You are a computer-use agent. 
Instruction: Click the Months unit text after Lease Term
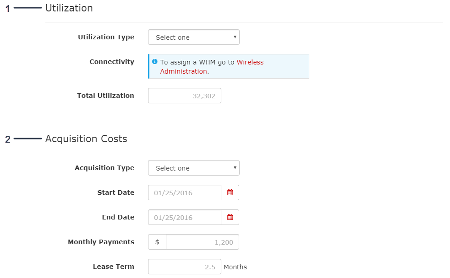235,267
